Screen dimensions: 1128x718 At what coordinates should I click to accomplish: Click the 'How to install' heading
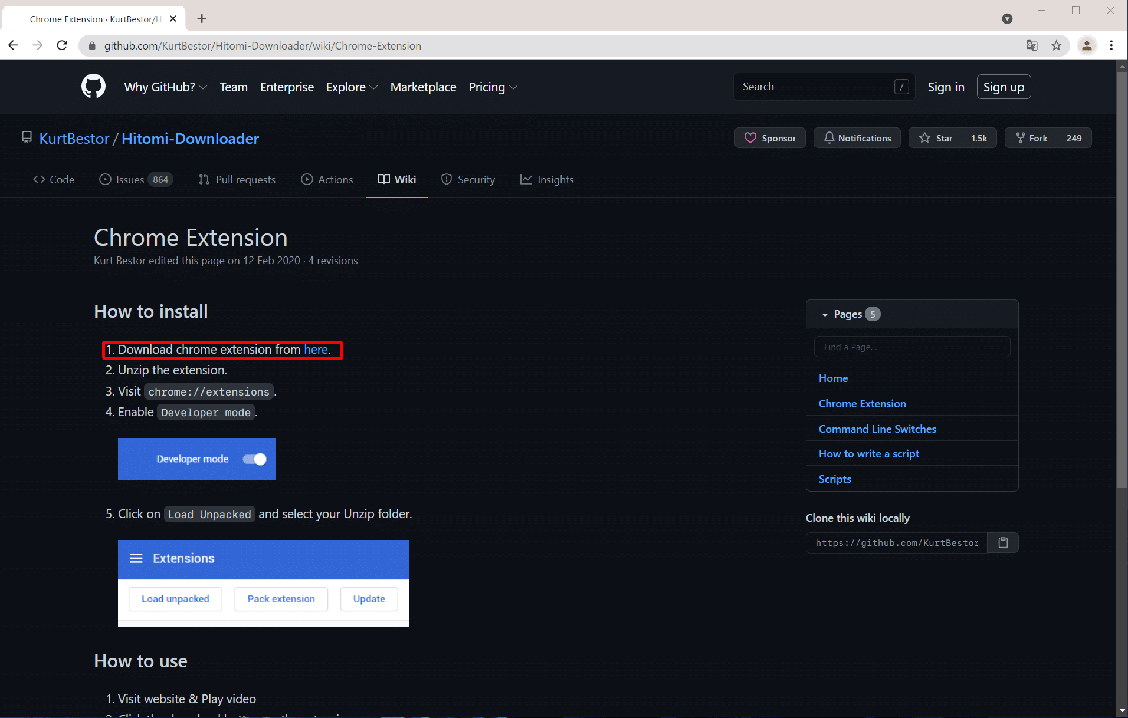point(151,311)
